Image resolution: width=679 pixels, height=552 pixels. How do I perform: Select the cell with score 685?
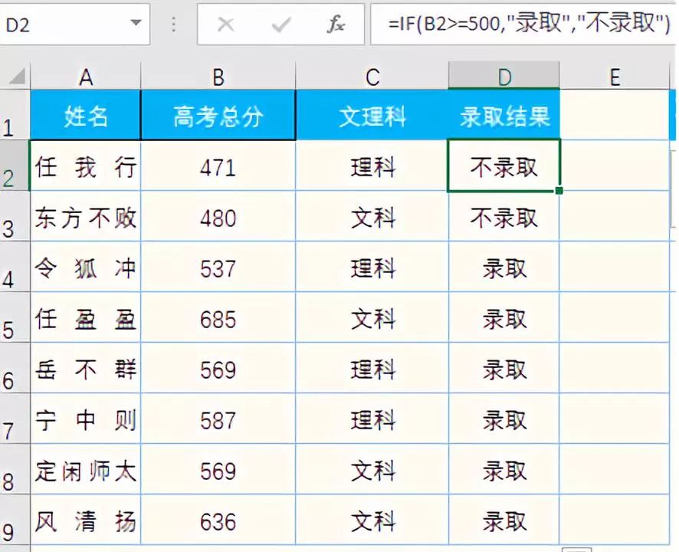[x=218, y=319]
